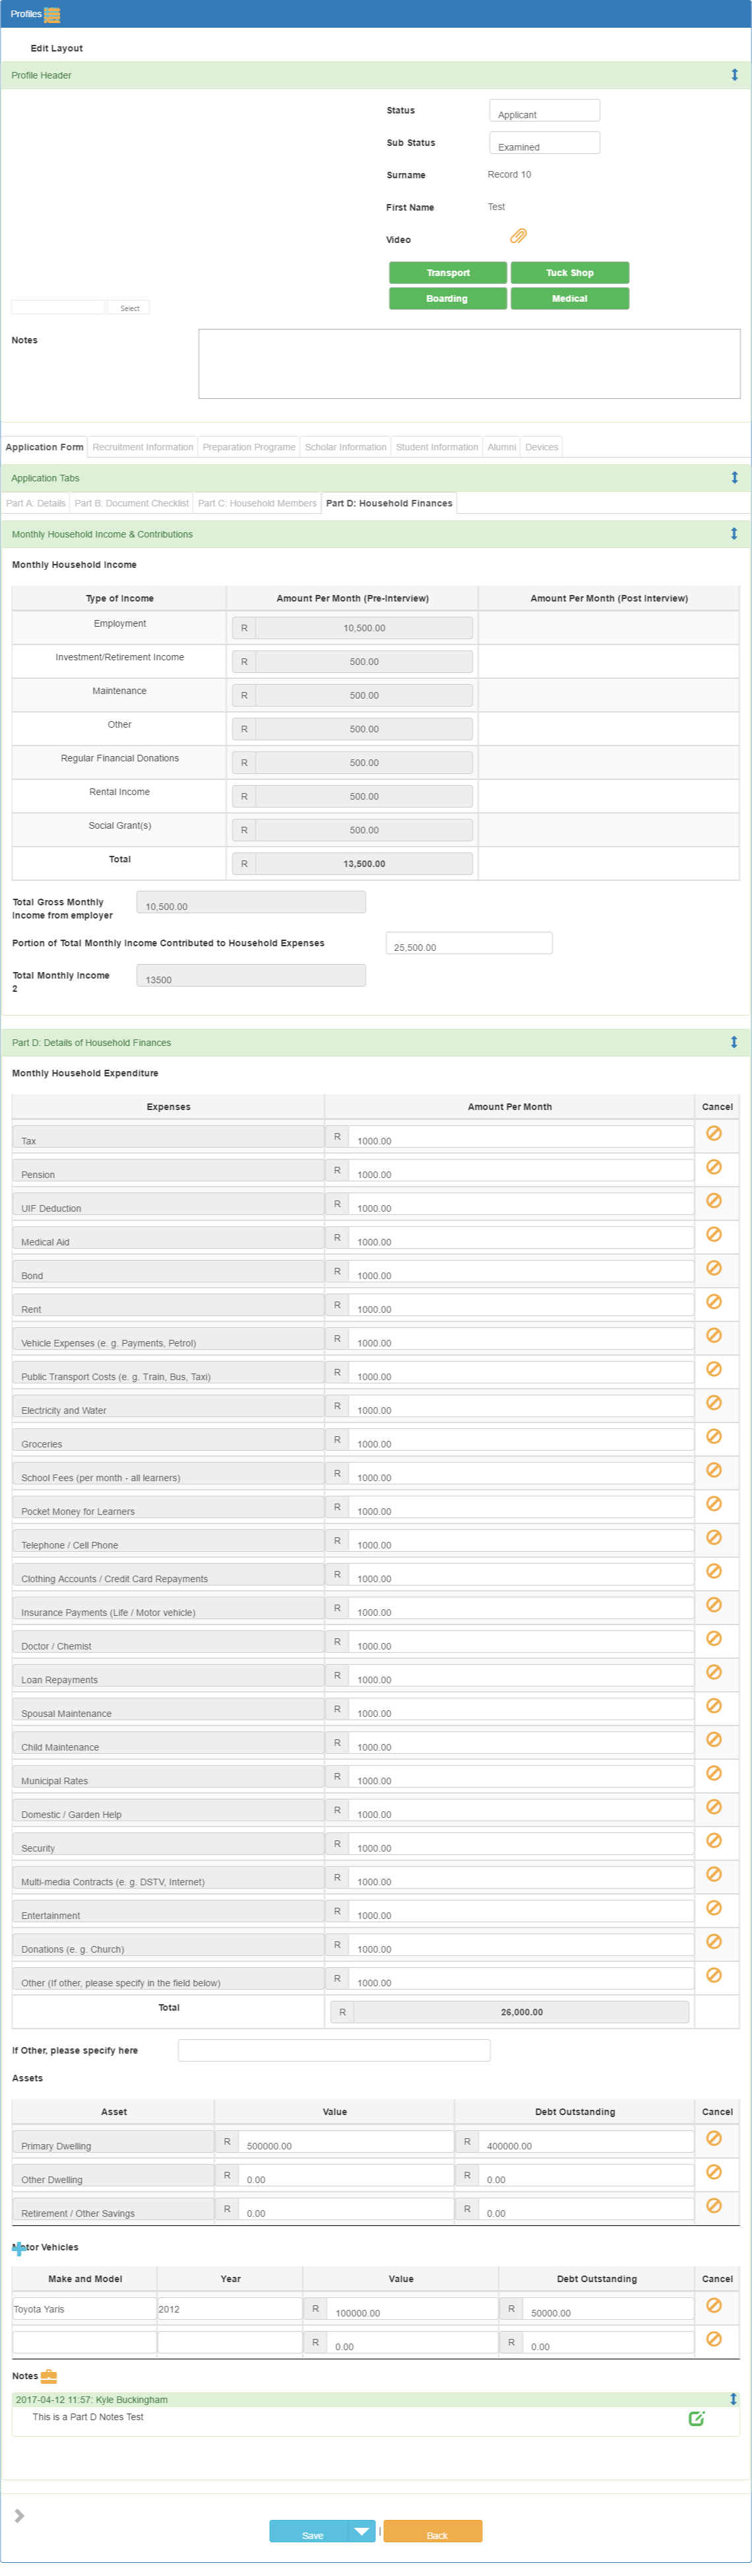
Task: Click the Groceries amount per month field
Action: [x=520, y=1440]
